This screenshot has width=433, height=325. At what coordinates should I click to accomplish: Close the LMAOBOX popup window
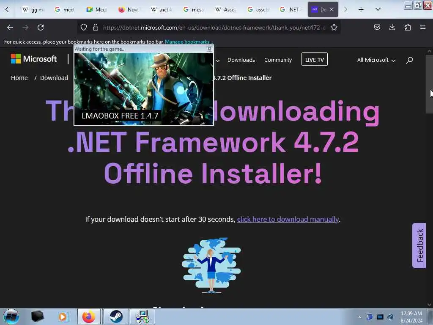pyautogui.click(x=210, y=49)
